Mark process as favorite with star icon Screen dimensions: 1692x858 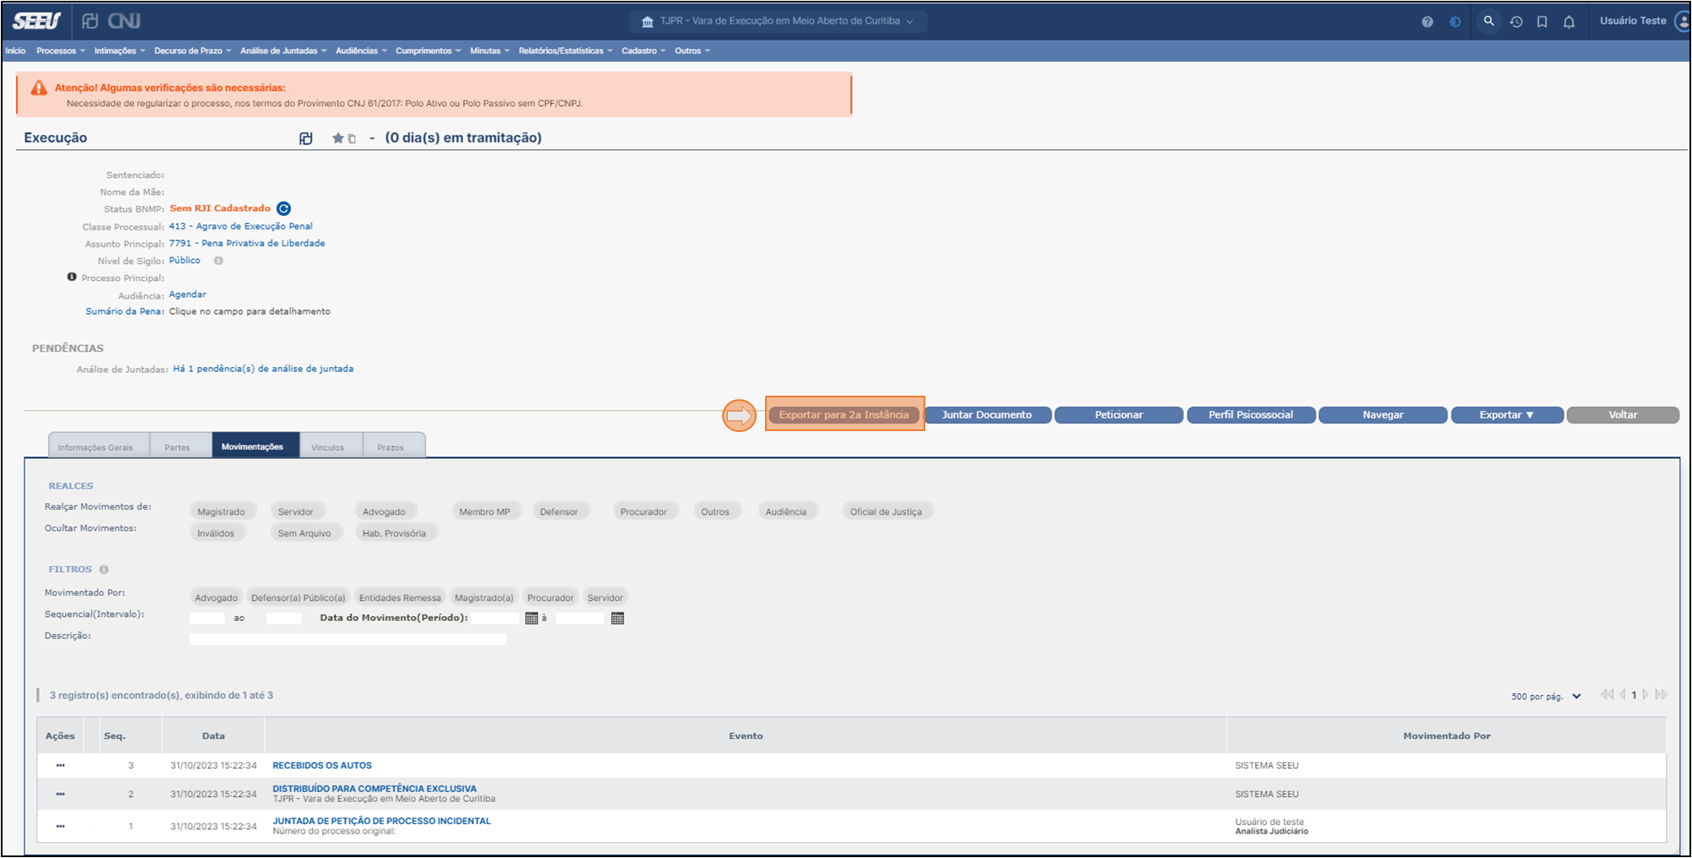[337, 138]
